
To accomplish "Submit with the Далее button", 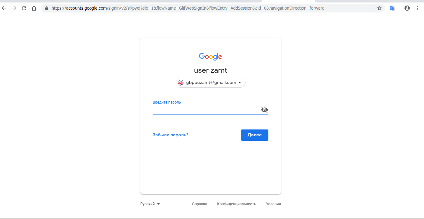I will 255,135.
